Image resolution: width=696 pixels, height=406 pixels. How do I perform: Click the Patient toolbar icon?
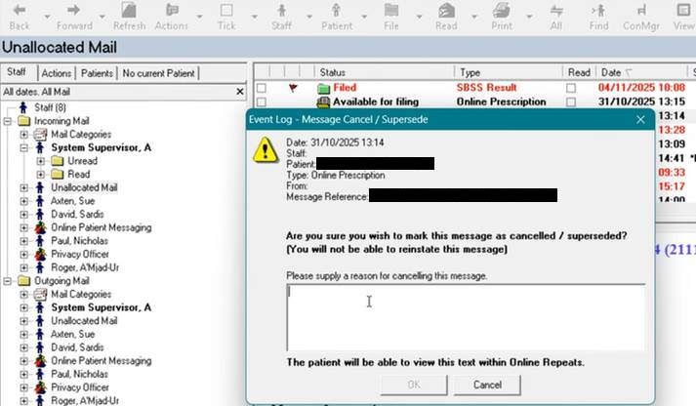(337, 17)
